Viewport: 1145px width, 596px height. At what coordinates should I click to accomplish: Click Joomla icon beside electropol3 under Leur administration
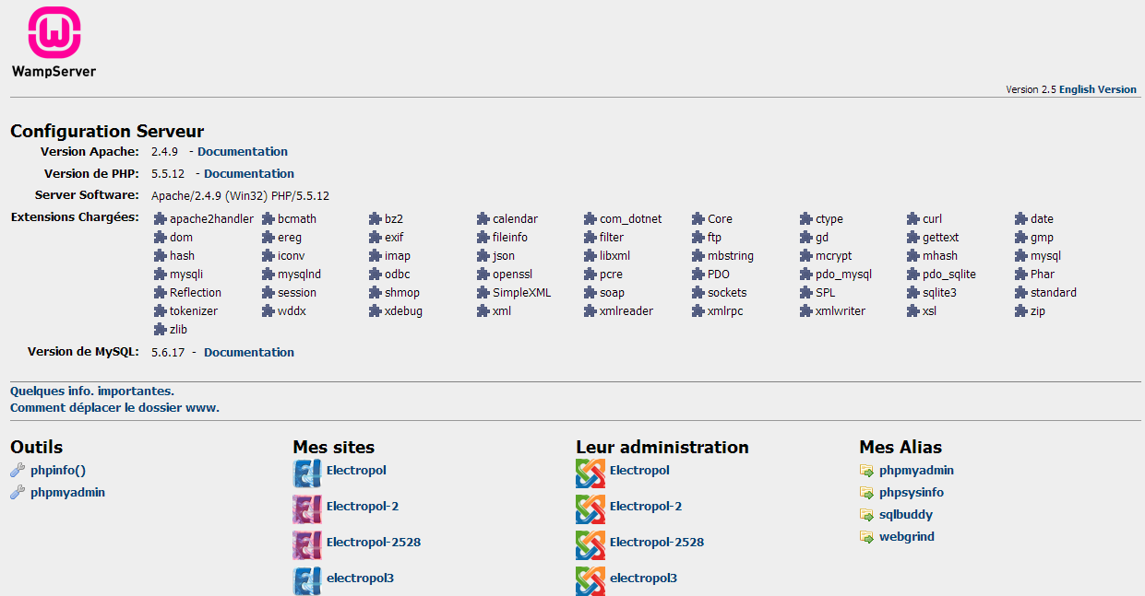coord(590,580)
